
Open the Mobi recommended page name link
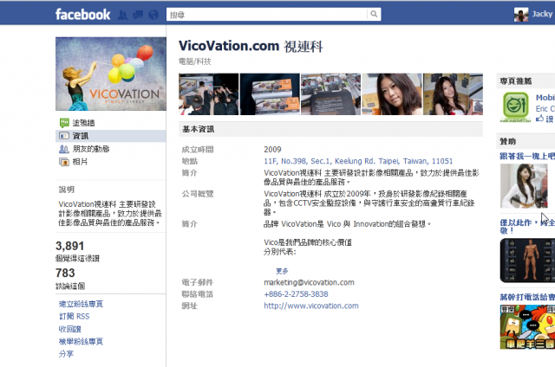[x=545, y=98]
